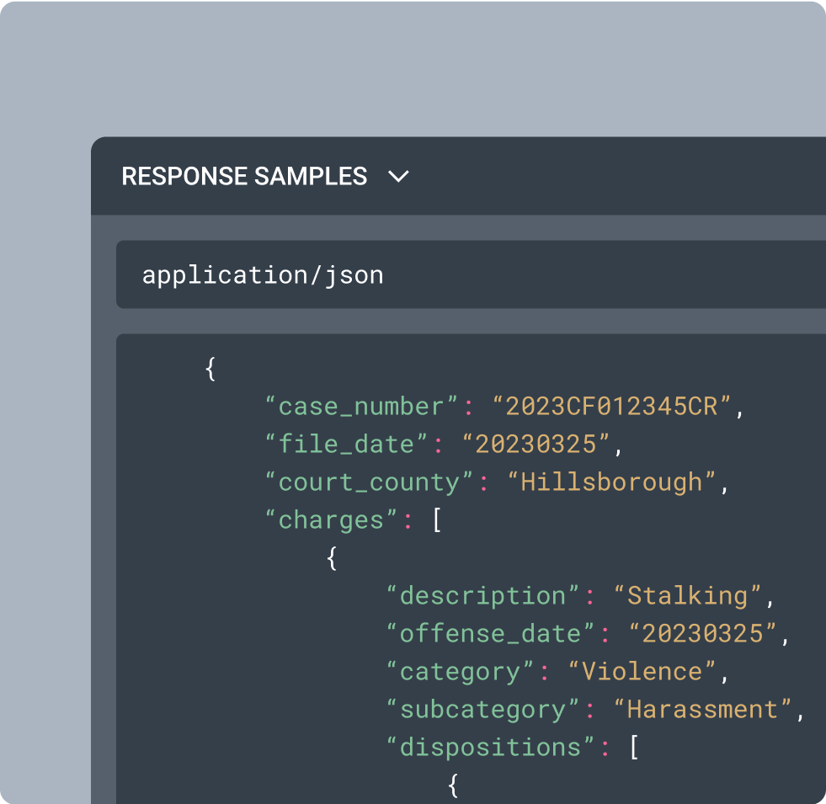
Task: Click the description key
Action: pyautogui.click(x=482, y=596)
